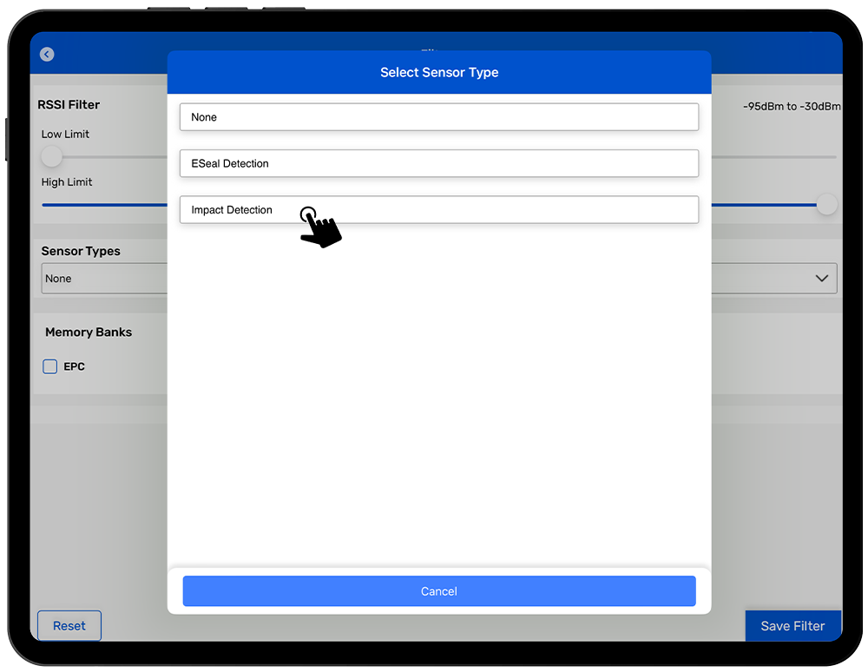The height and width of the screenshot is (672, 868).
Task: Click the High Limit slider handle
Action: [826, 205]
